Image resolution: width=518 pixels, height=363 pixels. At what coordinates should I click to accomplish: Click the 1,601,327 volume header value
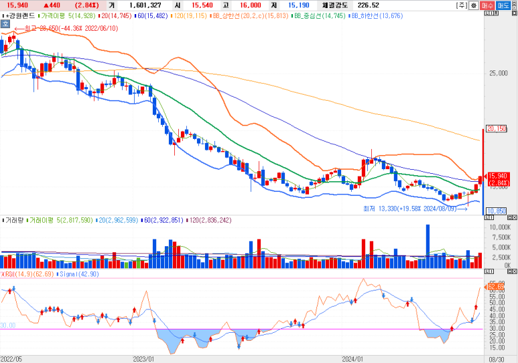click(145, 5)
